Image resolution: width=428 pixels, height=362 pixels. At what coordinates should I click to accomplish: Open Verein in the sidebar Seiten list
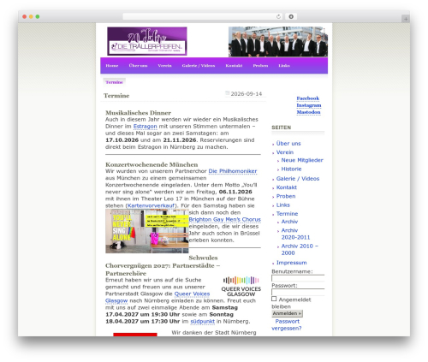coord(285,152)
